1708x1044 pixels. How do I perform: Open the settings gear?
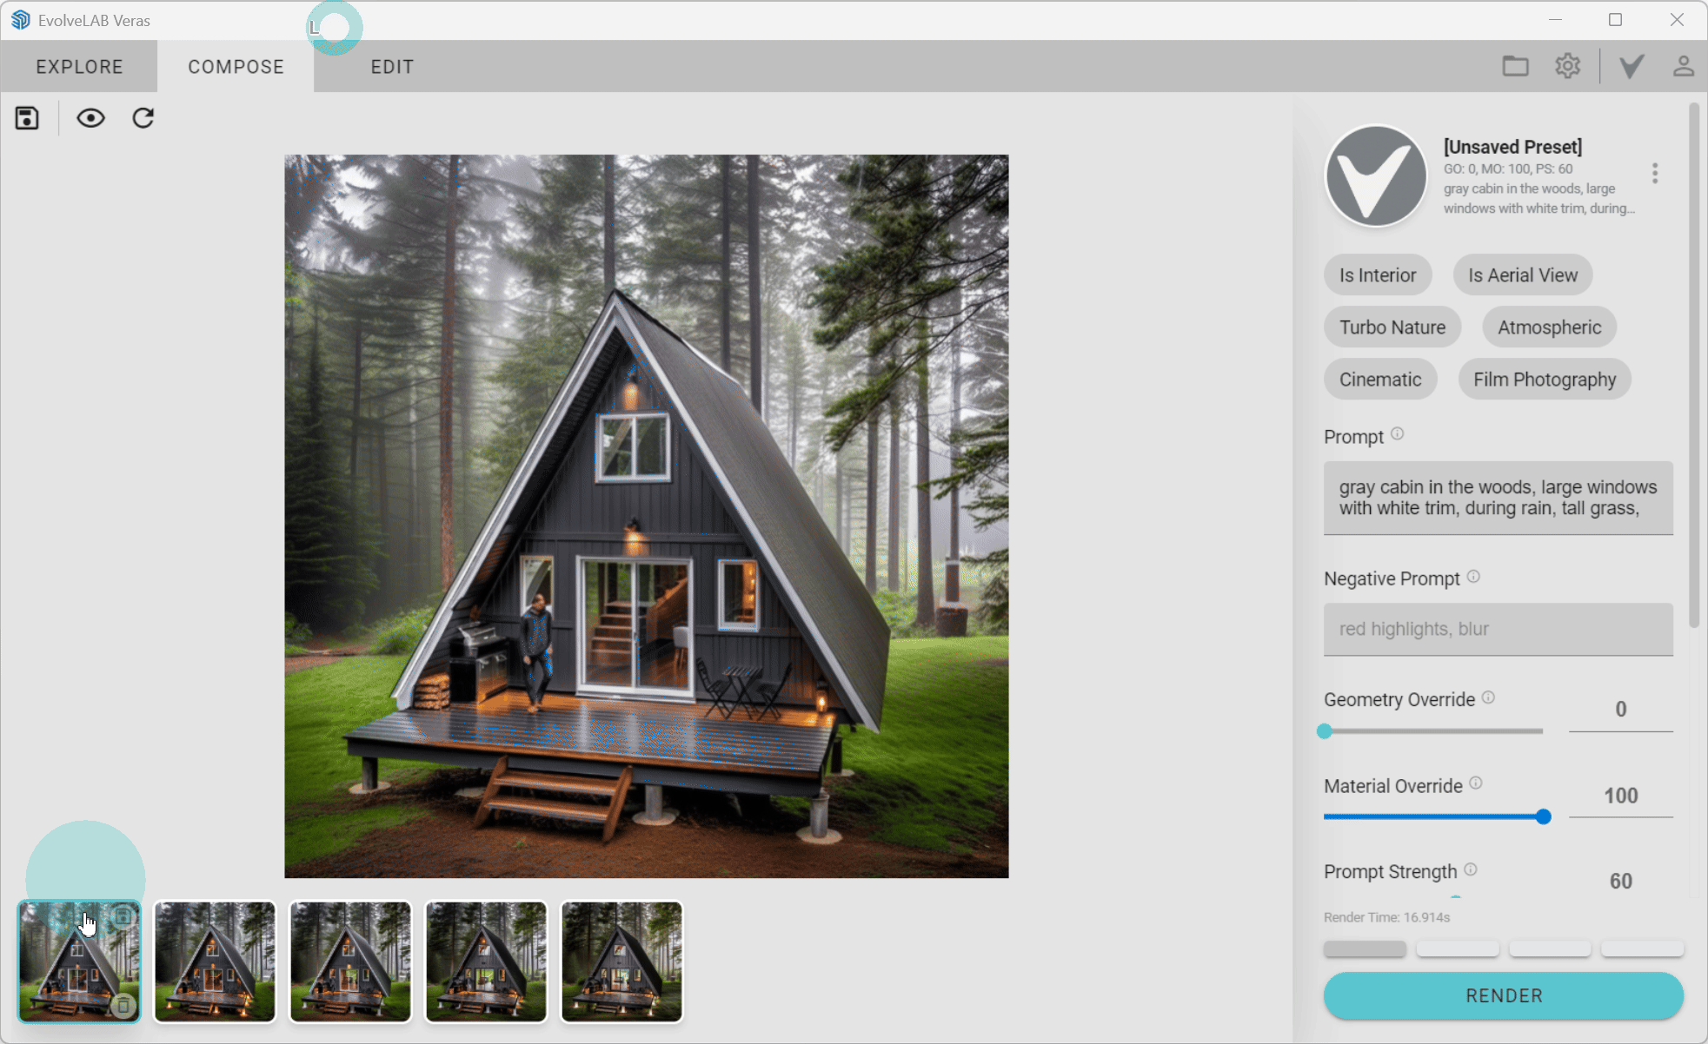[x=1567, y=65]
